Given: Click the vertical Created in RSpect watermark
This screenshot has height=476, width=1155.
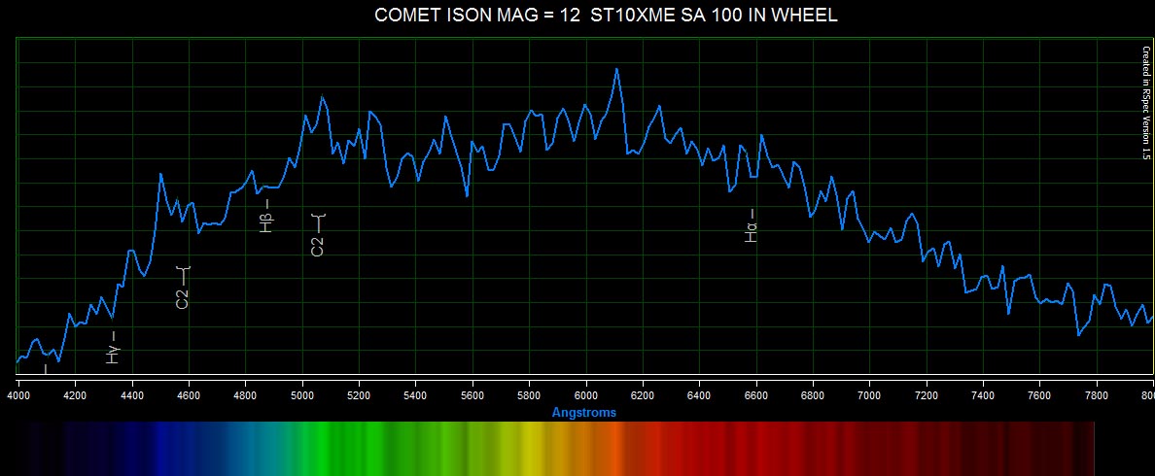Looking at the screenshot, I should tap(1146, 102).
